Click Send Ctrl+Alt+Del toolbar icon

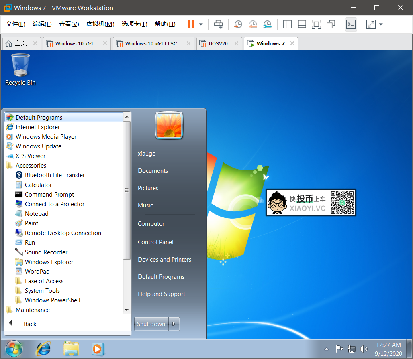point(218,24)
